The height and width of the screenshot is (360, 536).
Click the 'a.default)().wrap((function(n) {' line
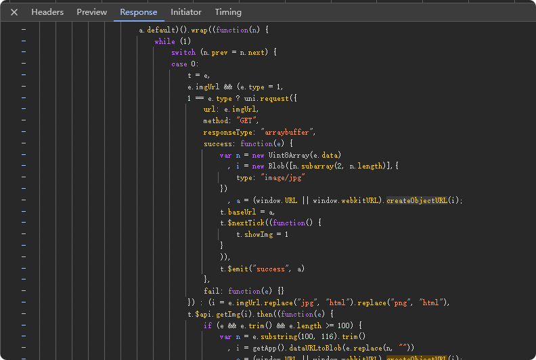204,30
